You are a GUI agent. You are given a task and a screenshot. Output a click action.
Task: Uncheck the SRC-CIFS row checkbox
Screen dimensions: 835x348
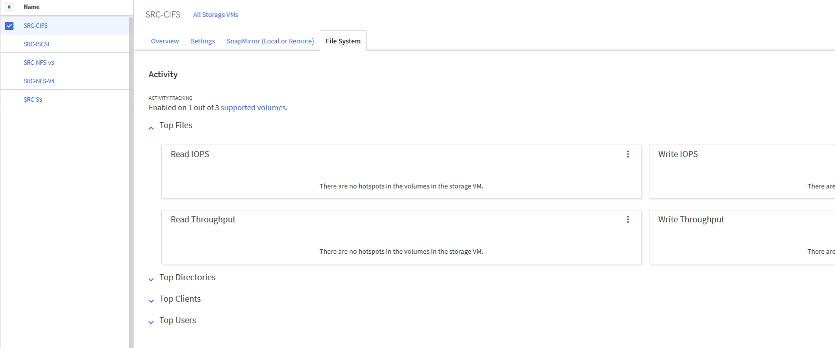[9, 26]
